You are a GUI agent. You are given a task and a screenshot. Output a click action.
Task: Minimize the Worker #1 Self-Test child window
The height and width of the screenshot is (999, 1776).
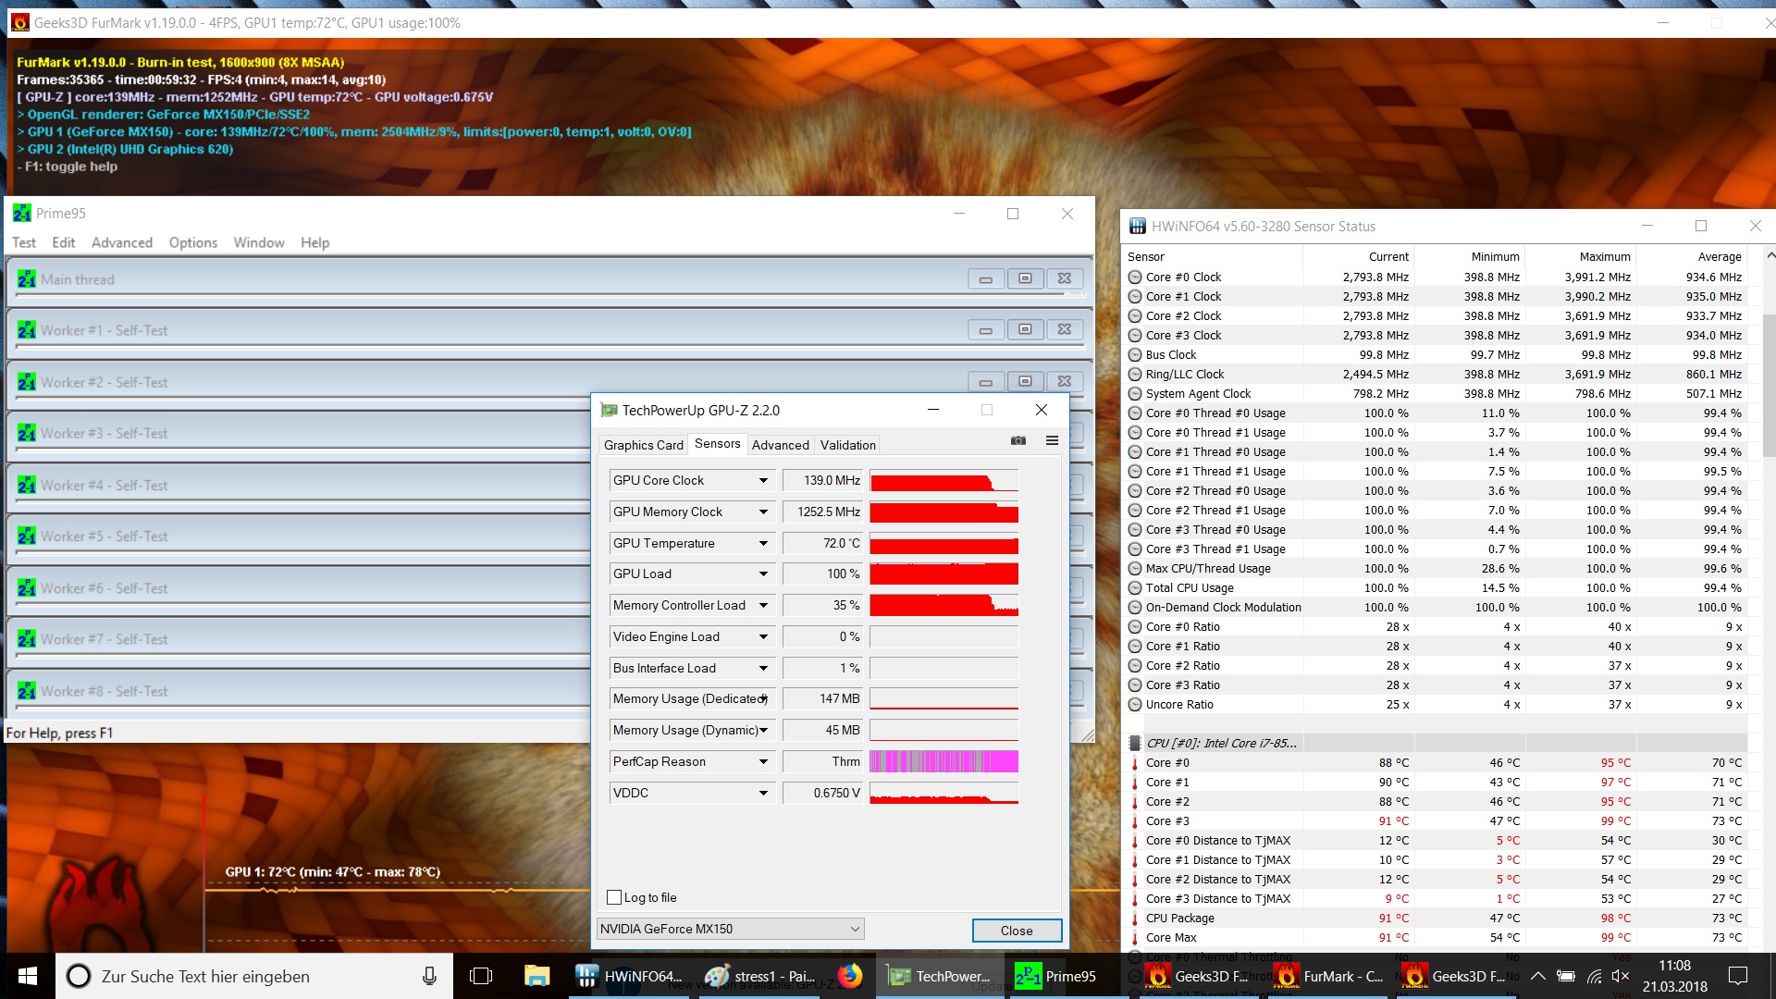(x=985, y=330)
